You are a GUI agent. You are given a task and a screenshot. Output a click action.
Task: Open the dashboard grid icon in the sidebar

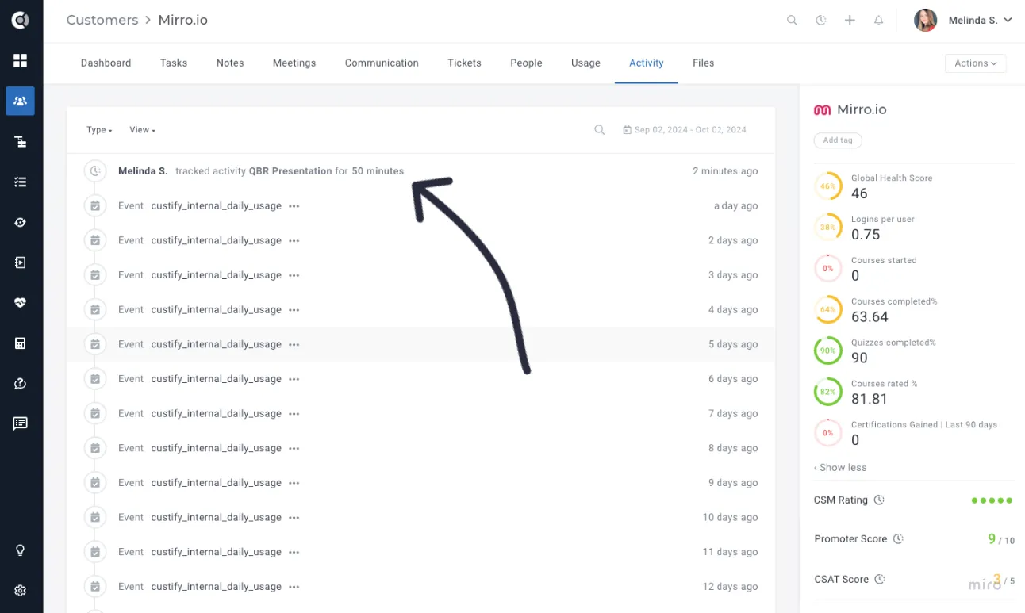tap(20, 61)
